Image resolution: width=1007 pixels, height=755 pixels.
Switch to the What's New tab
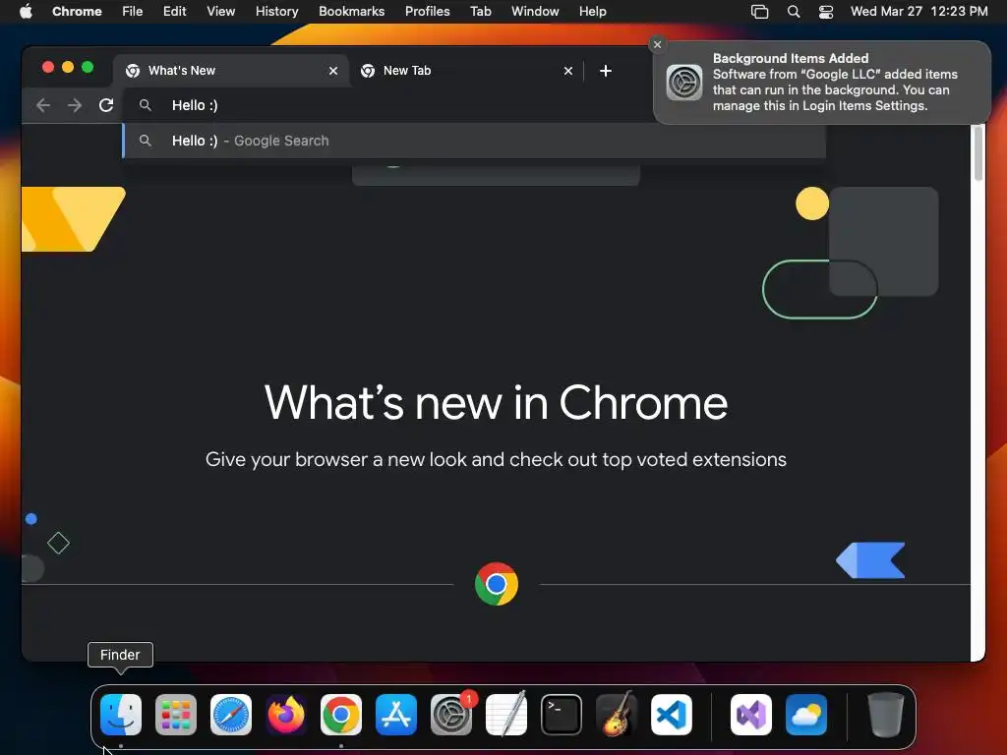(x=232, y=71)
